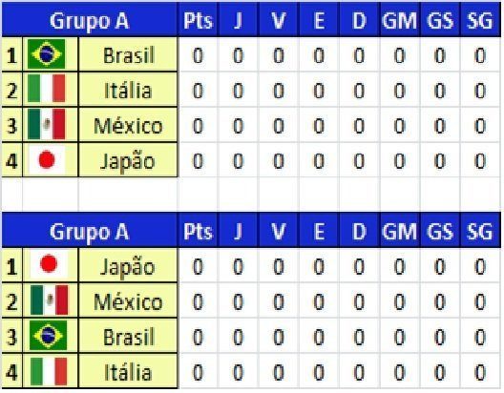This screenshot has height=393, width=504.
Task: Select the México name cell in the bottom table
Action: tap(128, 301)
